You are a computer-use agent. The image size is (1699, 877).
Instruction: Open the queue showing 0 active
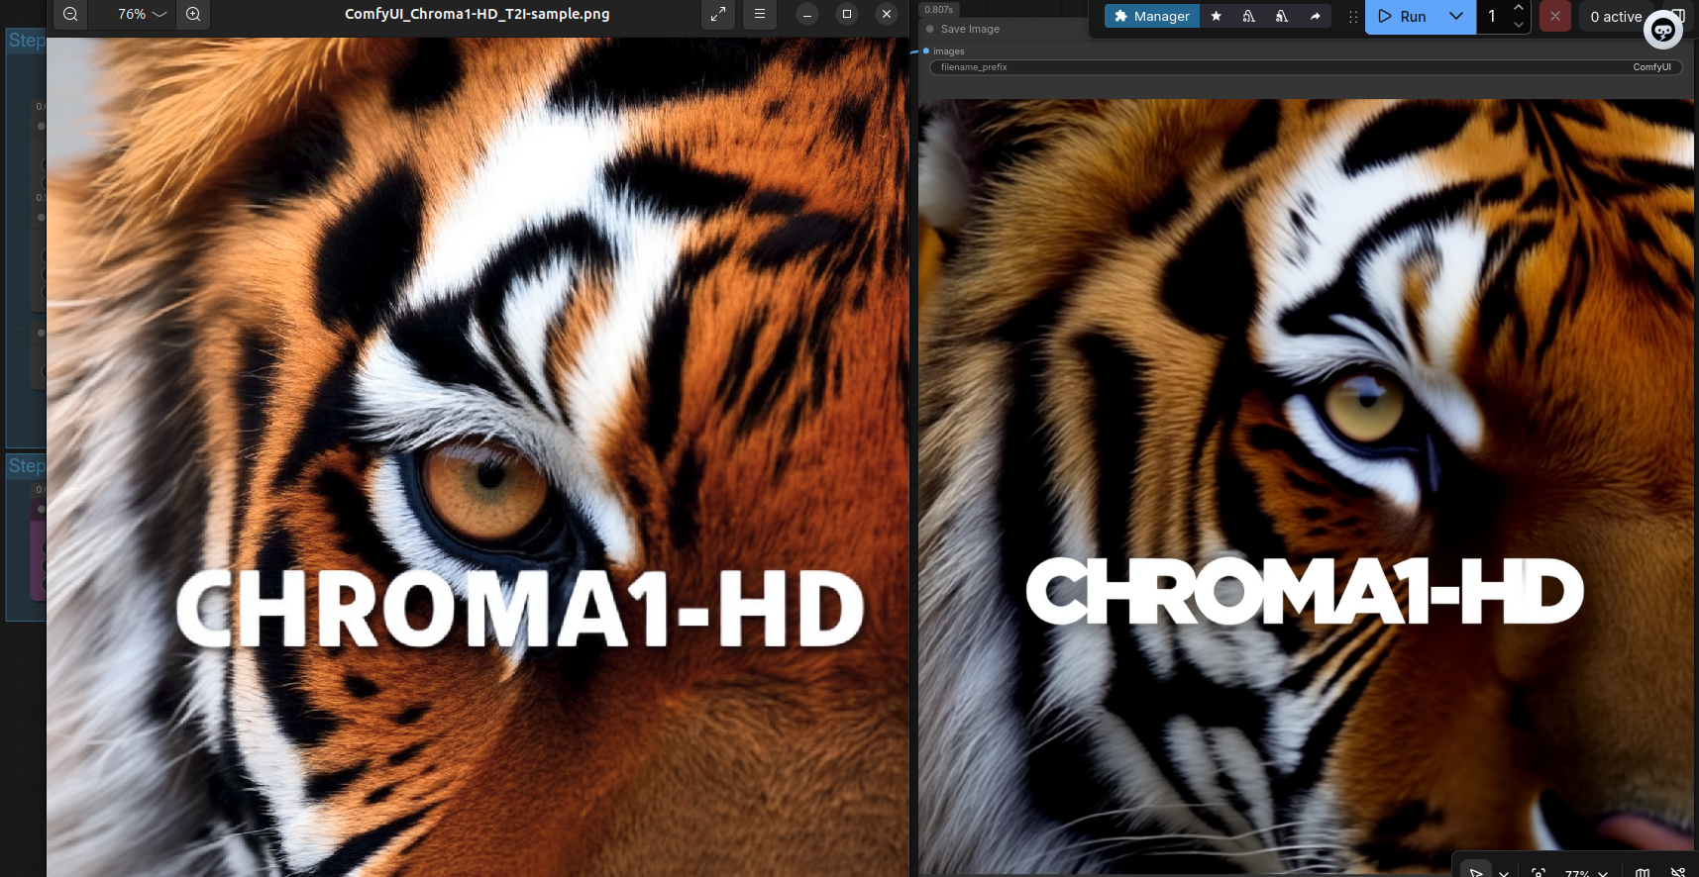tap(1616, 17)
